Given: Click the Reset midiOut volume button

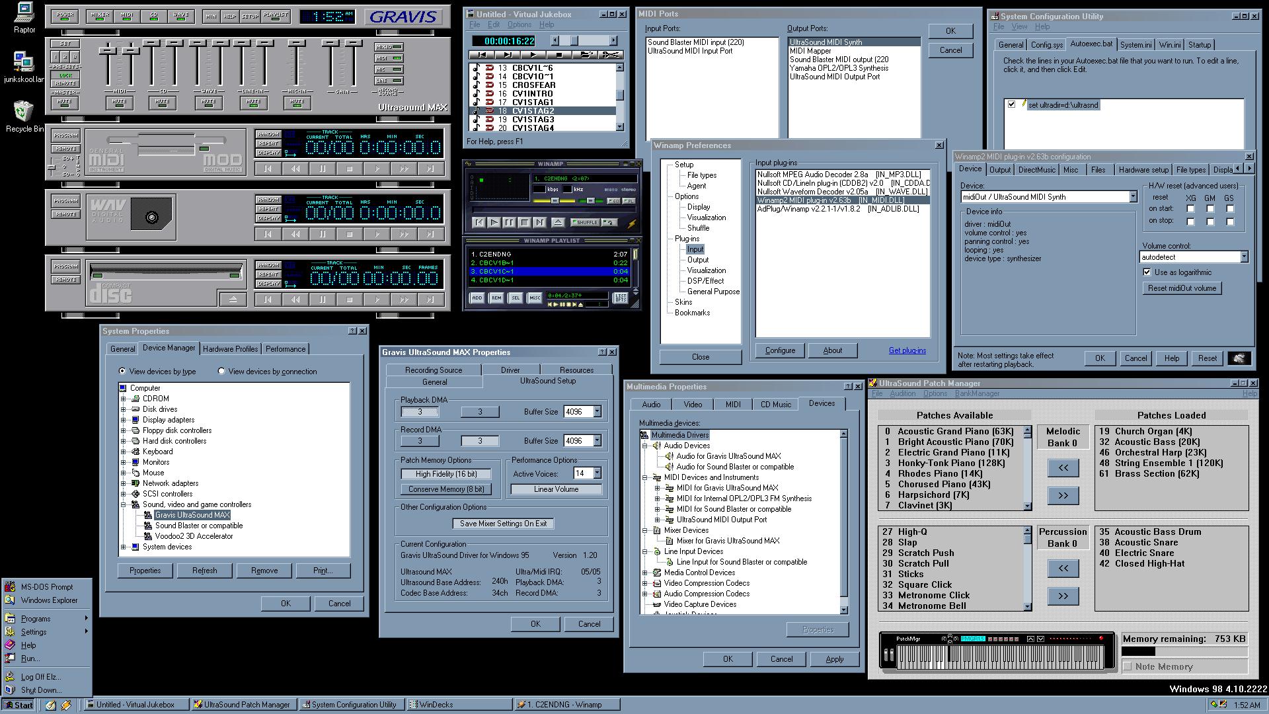Looking at the screenshot, I should pos(1182,288).
